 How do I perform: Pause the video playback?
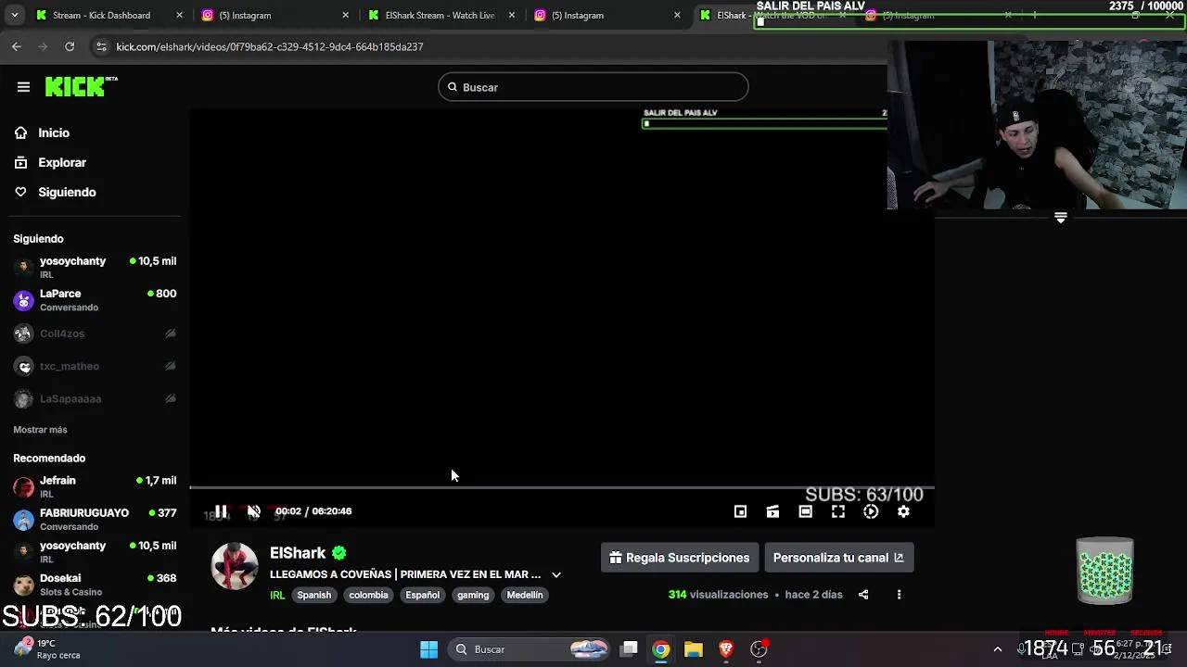[221, 511]
